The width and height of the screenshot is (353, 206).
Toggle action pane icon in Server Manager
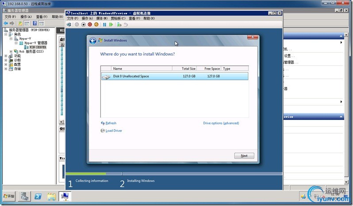(x=41, y=23)
